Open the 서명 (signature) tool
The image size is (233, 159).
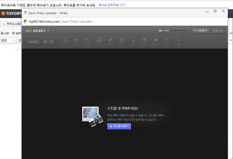coord(178,42)
